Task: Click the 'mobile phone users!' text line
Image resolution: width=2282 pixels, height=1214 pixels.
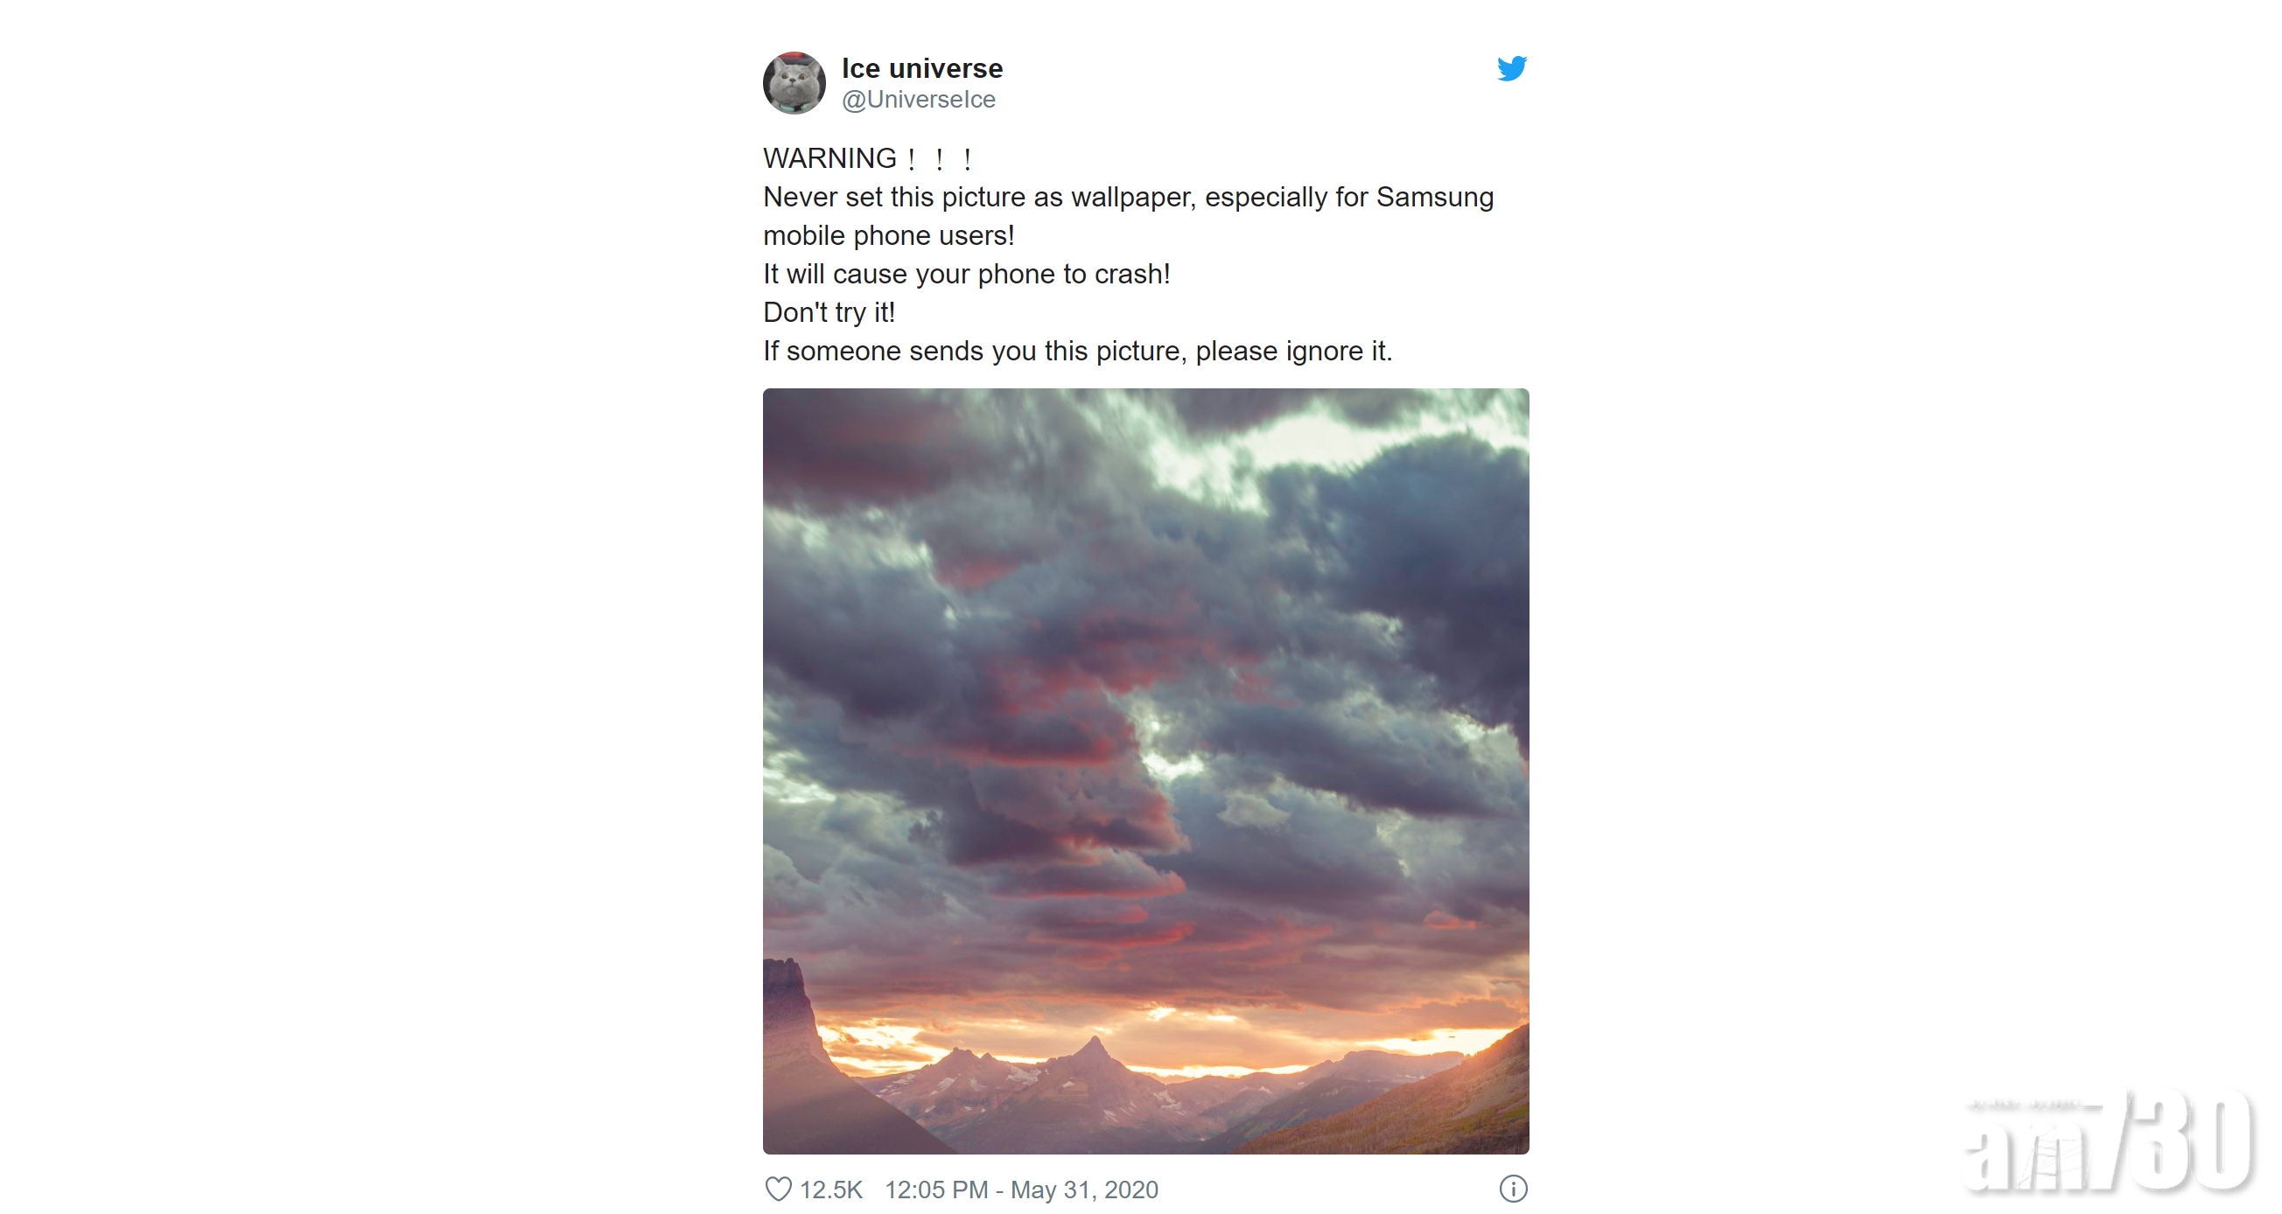Action: 888,235
